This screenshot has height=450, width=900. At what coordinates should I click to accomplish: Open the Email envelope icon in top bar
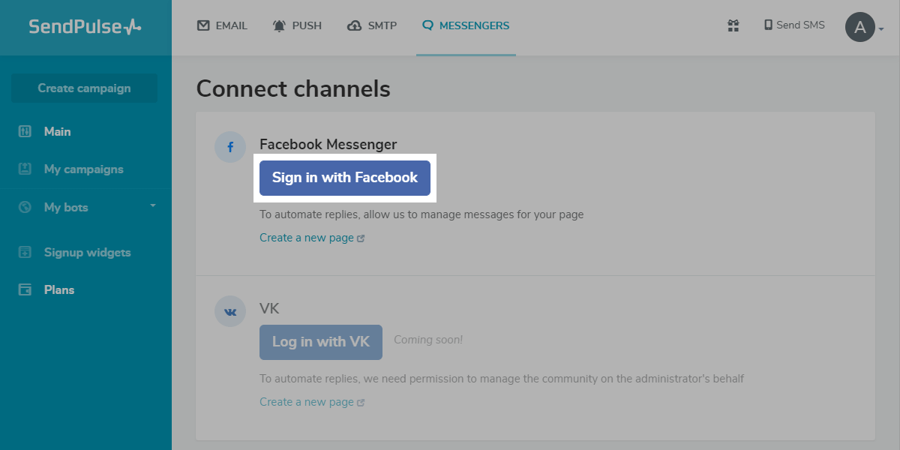click(202, 25)
